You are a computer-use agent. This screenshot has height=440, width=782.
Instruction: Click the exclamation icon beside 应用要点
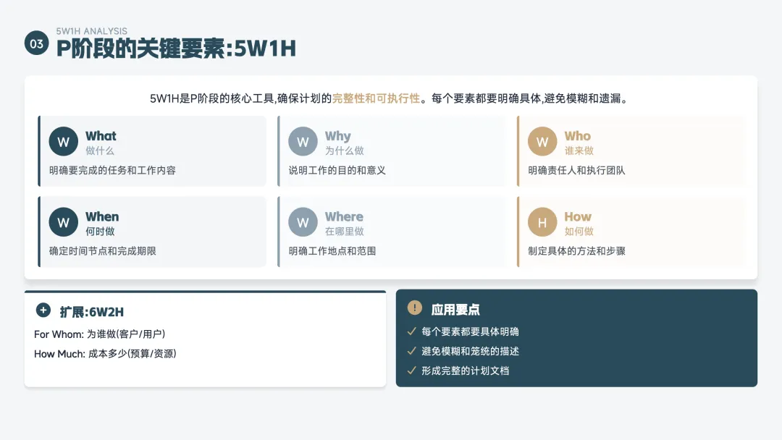(414, 308)
